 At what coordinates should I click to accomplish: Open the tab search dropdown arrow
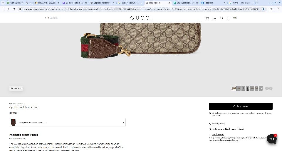point(3,3)
